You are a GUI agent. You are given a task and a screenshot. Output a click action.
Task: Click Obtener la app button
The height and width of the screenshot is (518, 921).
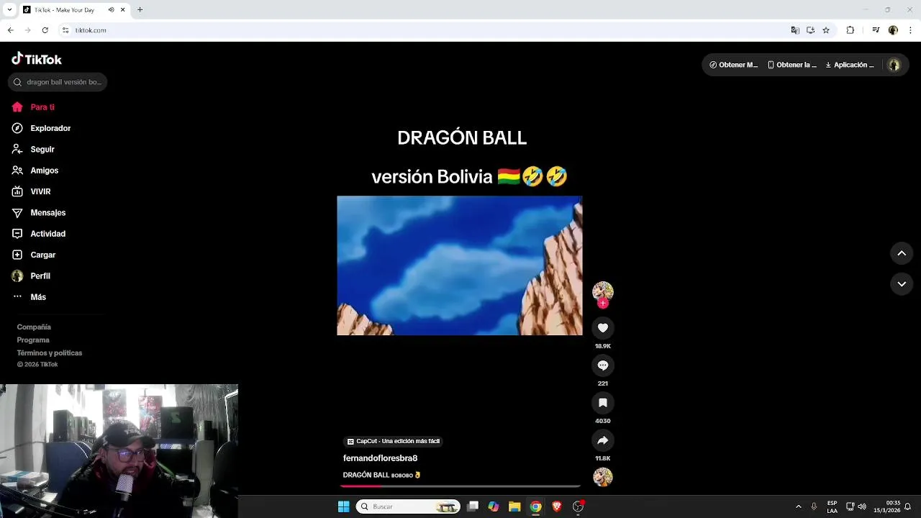click(792, 65)
